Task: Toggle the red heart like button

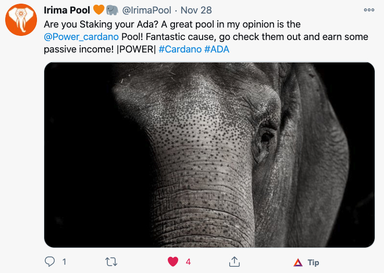Action: (173, 262)
